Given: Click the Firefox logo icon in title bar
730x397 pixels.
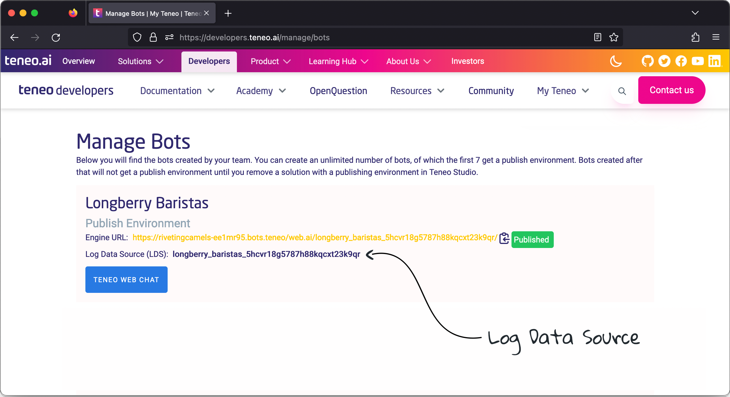Looking at the screenshot, I should point(73,13).
